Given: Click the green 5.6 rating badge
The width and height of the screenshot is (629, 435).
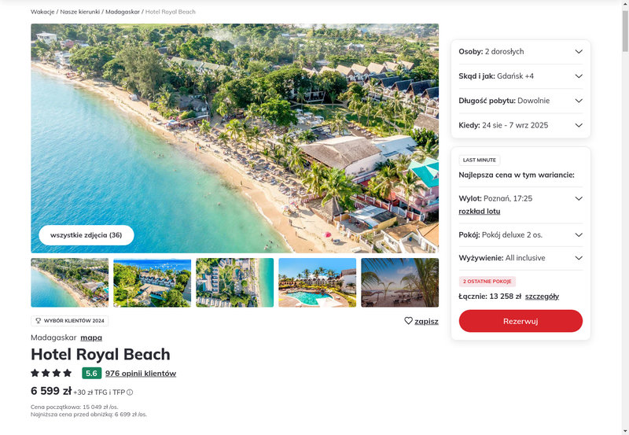Looking at the screenshot, I should click(91, 373).
